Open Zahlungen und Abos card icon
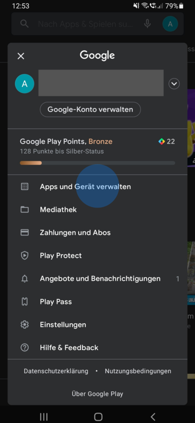Image resolution: width=195 pixels, height=423 pixels. point(24,233)
